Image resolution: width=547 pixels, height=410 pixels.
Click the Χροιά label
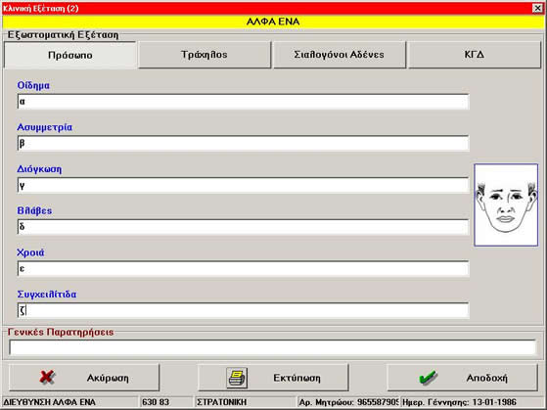30,252
